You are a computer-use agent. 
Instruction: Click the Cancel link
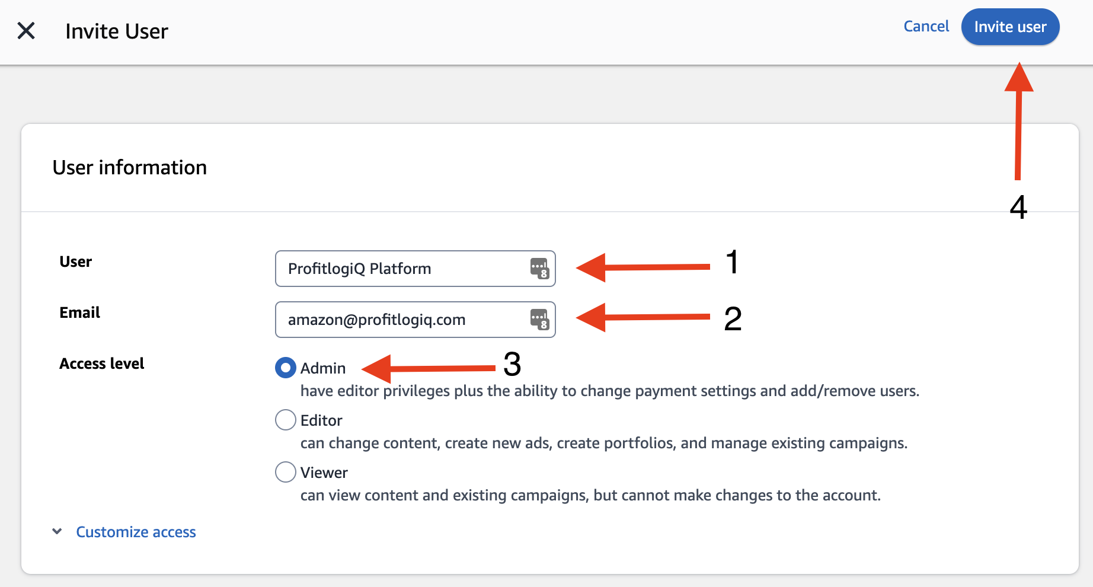tap(926, 27)
